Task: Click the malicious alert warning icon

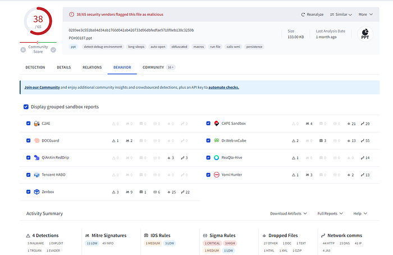Action: 71,14
